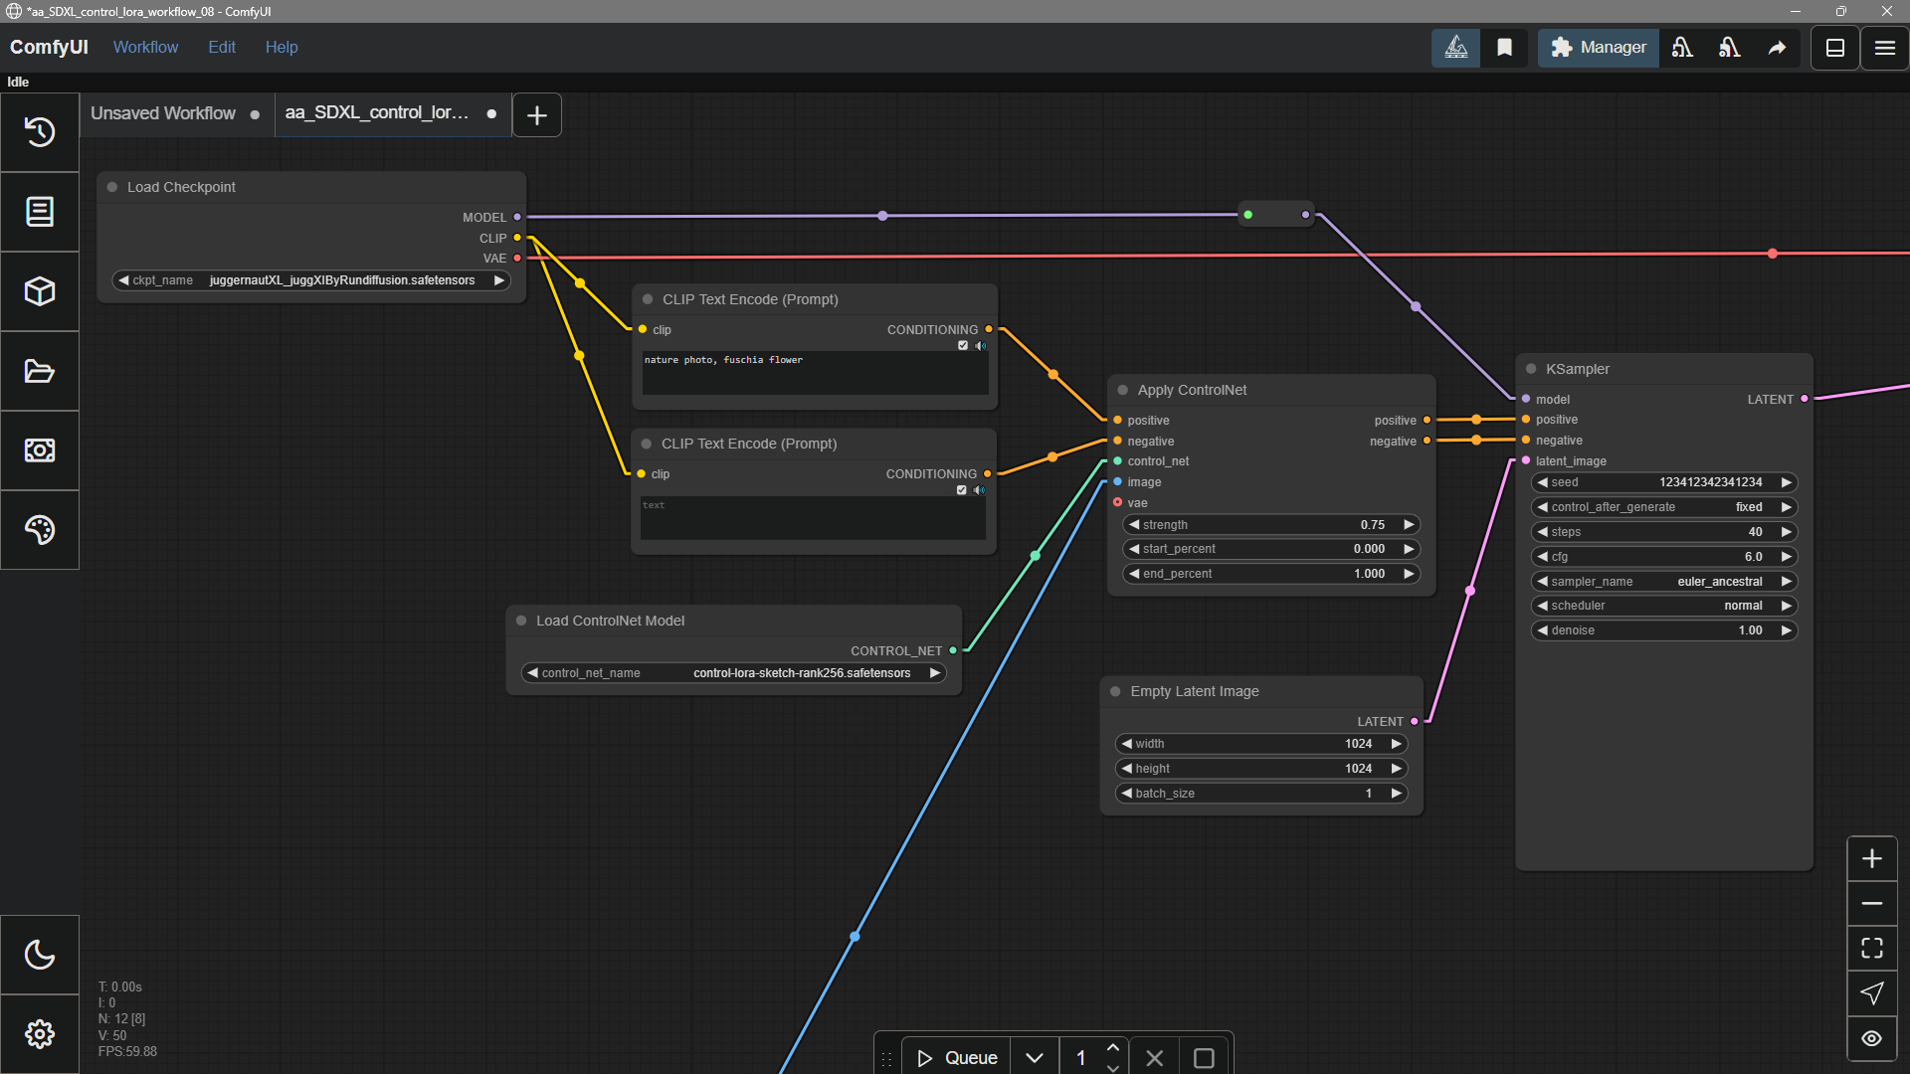Open the settings gear icon
The height and width of the screenshot is (1074, 1910).
[x=40, y=1034]
